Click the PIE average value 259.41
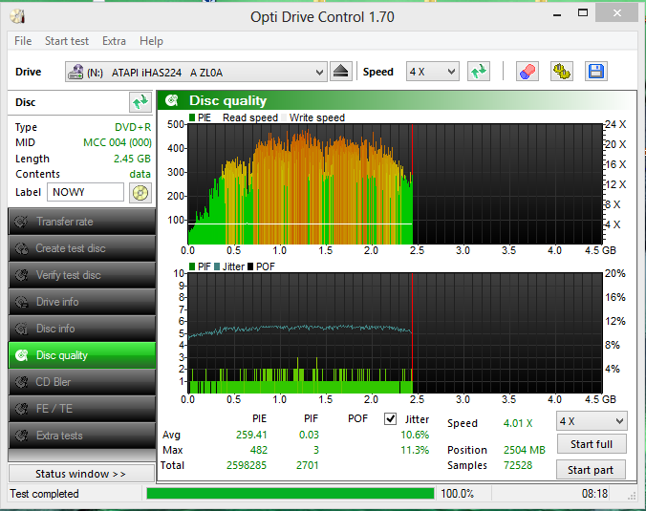The width and height of the screenshot is (646, 511). click(x=251, y=435)
